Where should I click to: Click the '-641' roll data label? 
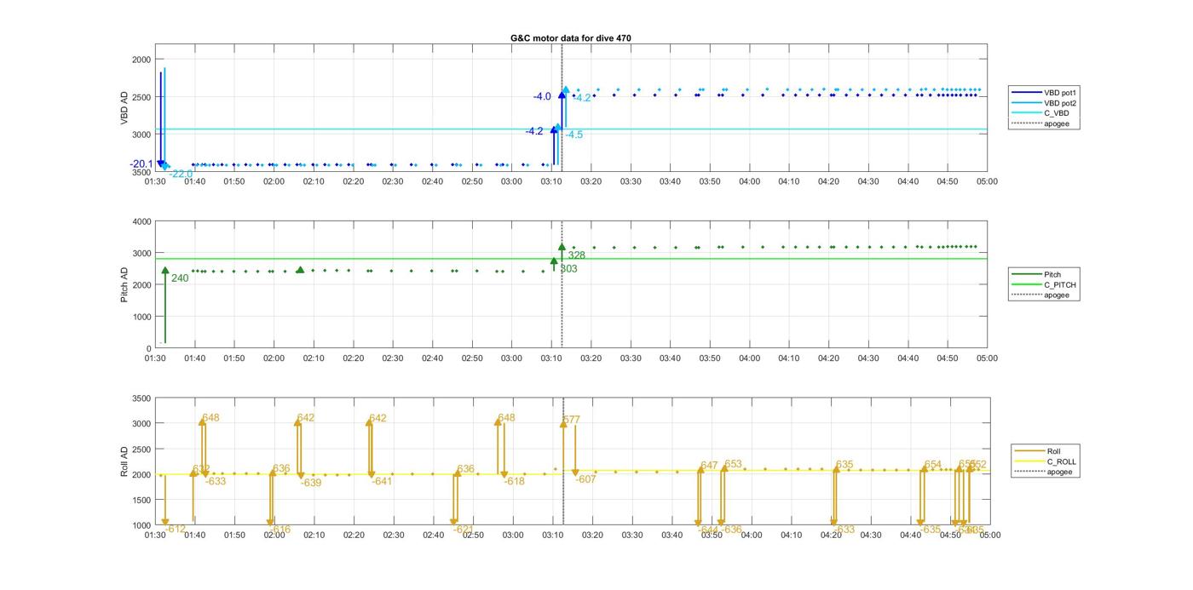point(382,481)
